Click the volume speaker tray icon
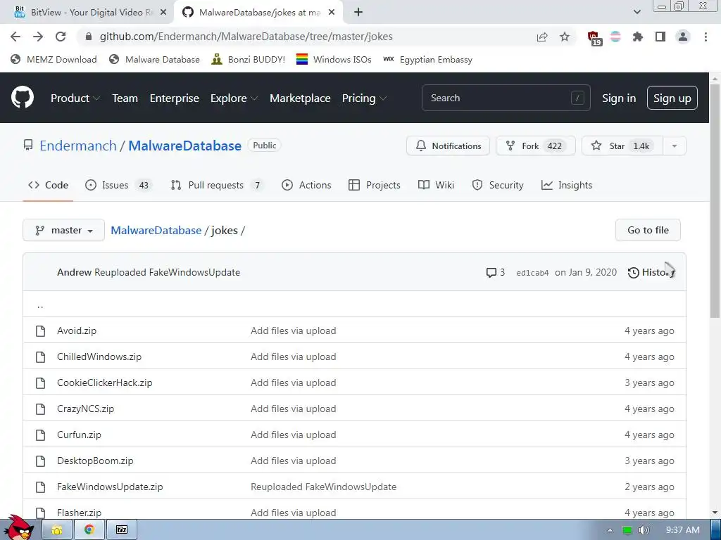Viewport: 721px width, 540px height. [x=644, y=530]
